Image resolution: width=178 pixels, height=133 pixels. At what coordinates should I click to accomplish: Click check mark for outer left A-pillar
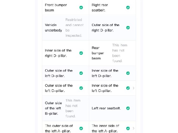pyautogui.click(x=81, y=128)
